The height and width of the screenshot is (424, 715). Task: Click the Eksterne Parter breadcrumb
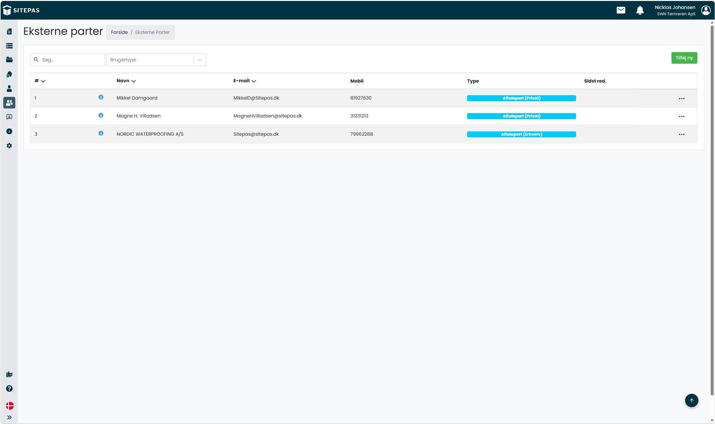pos(153,32)
